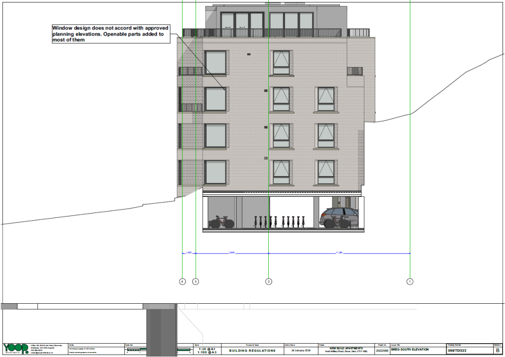Click the BREG SOUTH ELEVATION layout title
This screenshot has height=357, width=505.
click(x=409, y=349)
